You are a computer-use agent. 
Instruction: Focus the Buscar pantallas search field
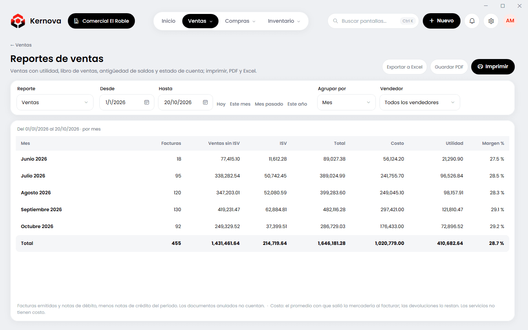point(373,21)
